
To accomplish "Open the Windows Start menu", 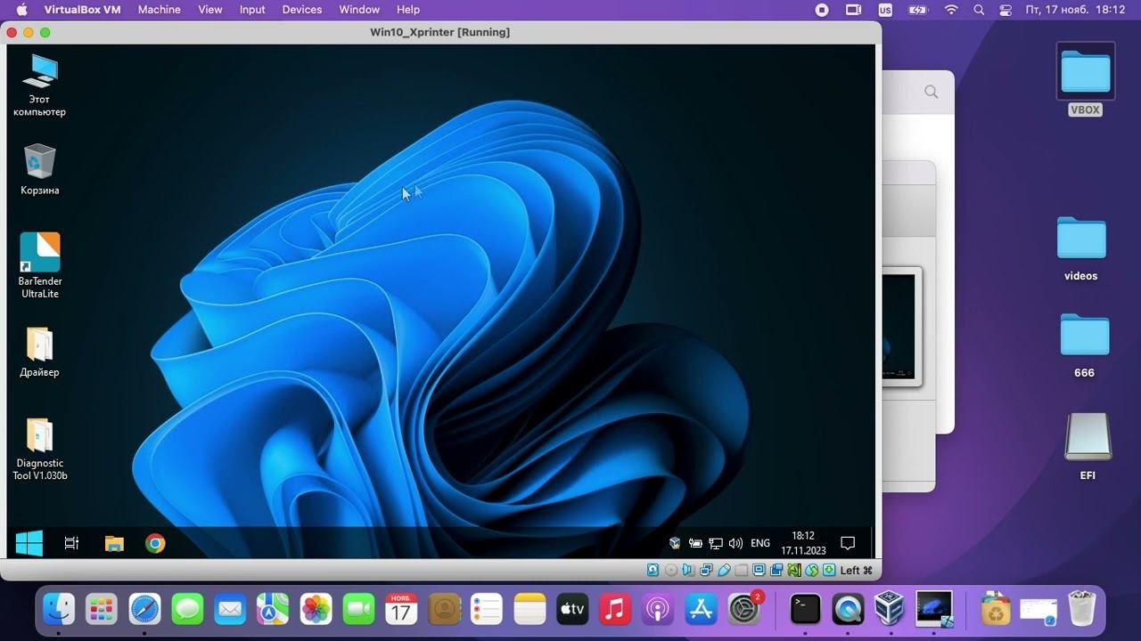I will 29,543.
